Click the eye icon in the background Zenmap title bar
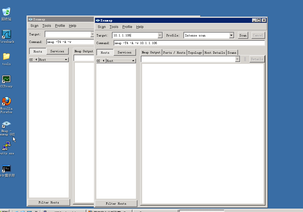The image size is (303, 212). coord(30,19)
